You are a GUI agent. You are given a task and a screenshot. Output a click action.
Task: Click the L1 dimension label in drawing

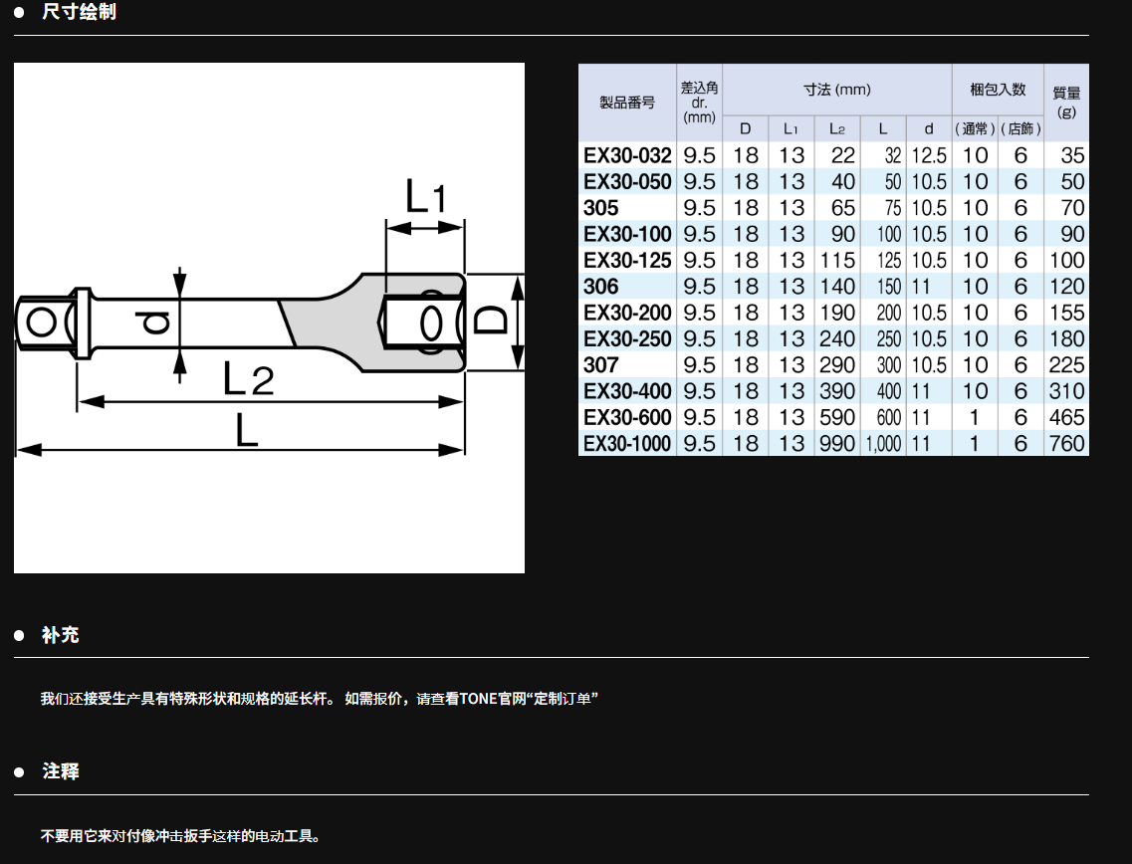[x=425, y=196]
